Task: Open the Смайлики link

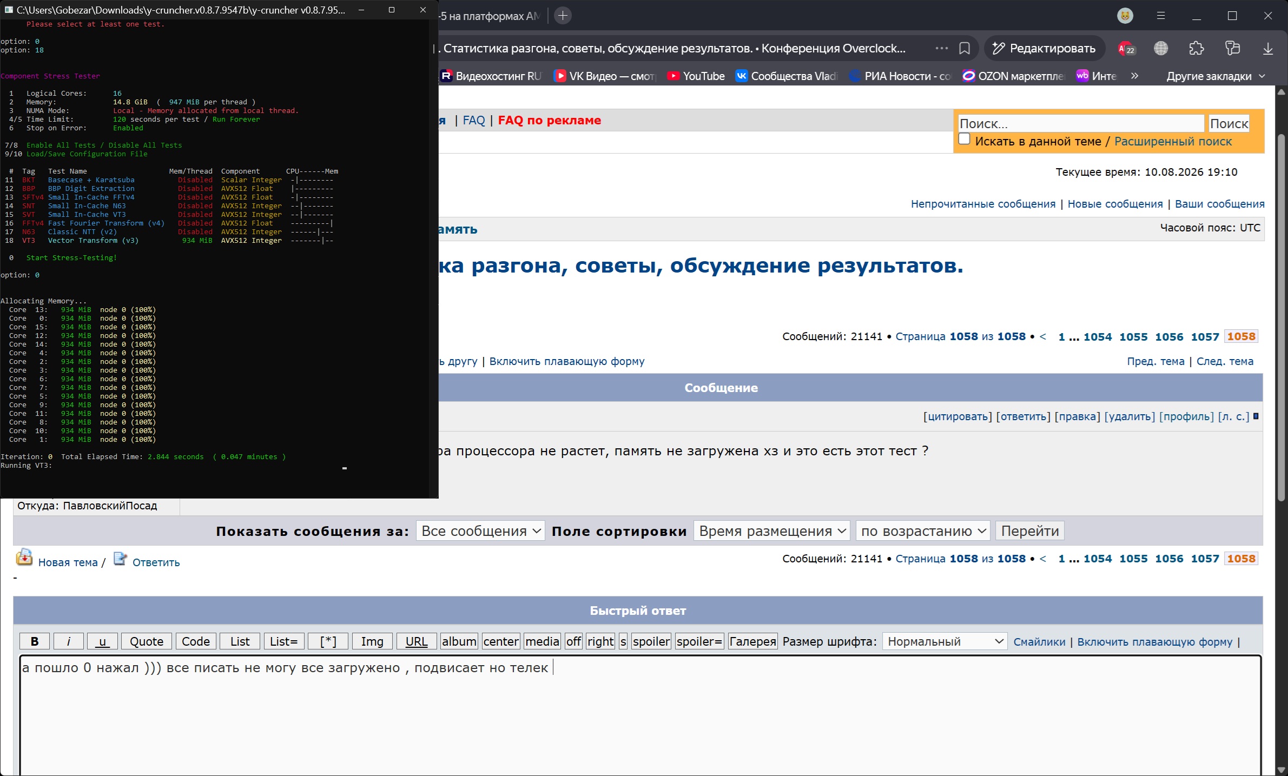Action: pos(1039,642)
